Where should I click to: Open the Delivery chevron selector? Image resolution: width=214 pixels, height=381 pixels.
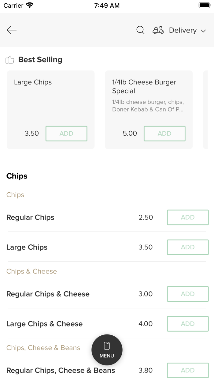click(x=203, y=31)
